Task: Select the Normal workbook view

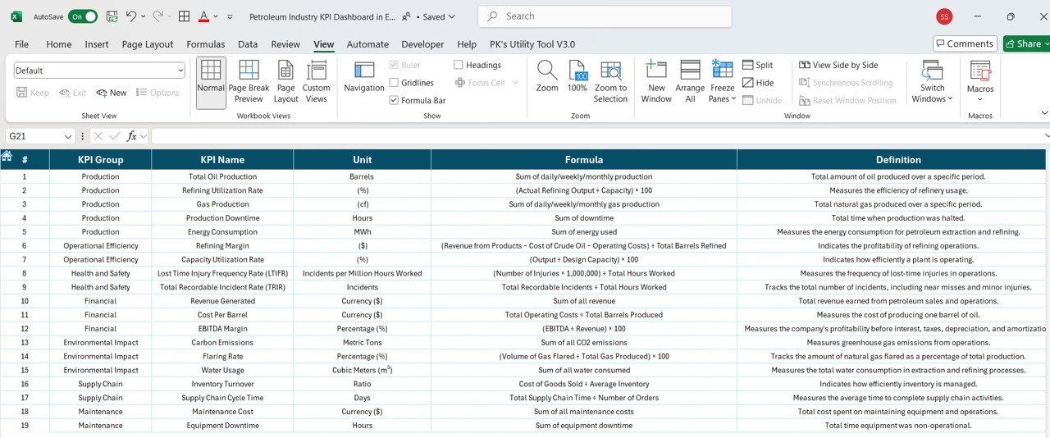Action: pos(211,83)
